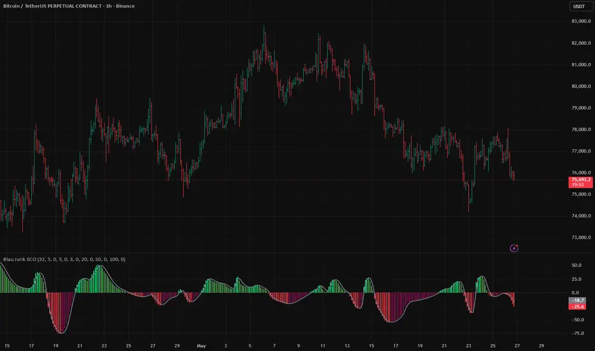
Task: Click the date label 13 on time axis
Action: pos(347,346)
